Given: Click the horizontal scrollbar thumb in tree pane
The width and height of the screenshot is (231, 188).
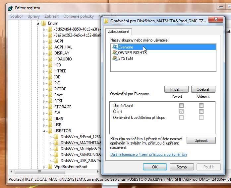Looking at the screenshot, I should tap(40, 171).
